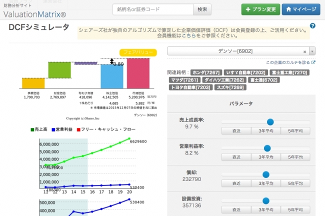325x216 pixels.
Task: Click the パラメータ panel heading
Action: point(241,103)
